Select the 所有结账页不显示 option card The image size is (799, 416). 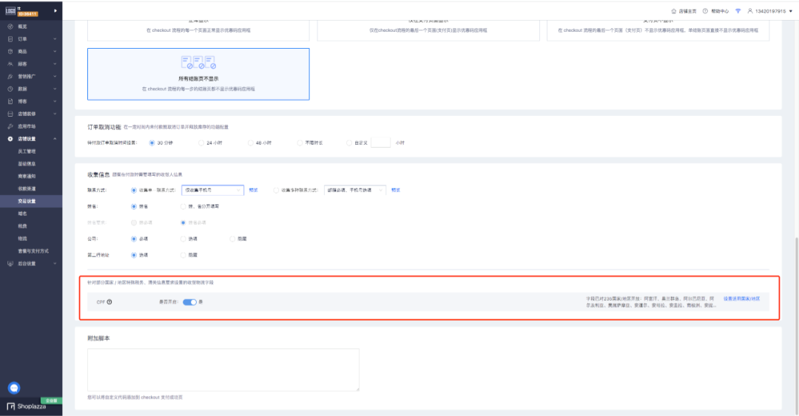click(x=198, y=74)
